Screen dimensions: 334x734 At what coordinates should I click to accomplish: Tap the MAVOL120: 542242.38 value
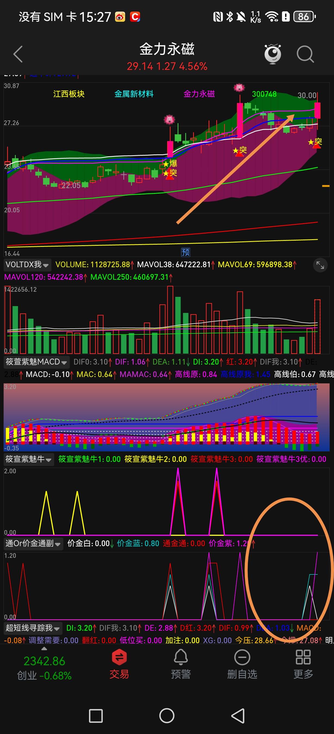[x=46, y=277]
